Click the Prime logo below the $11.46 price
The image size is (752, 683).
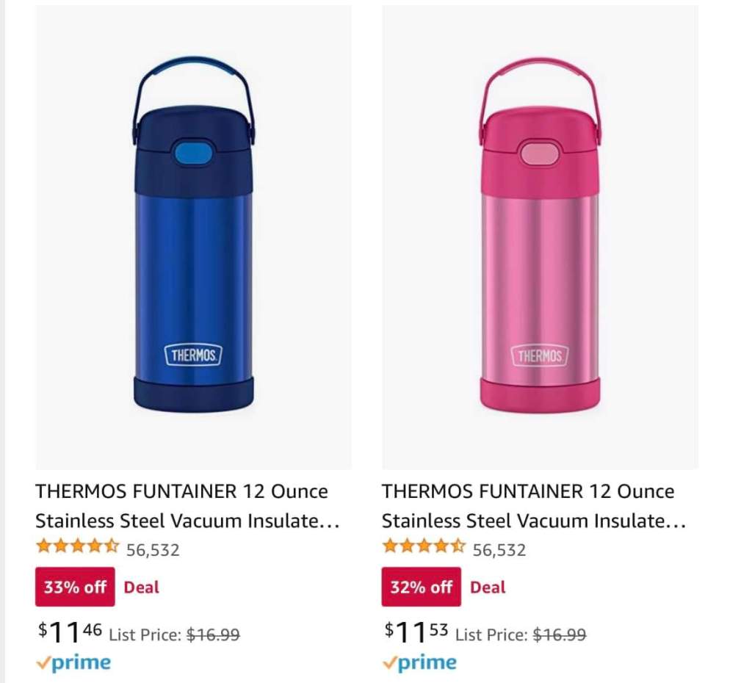click(x=73, y=663)
